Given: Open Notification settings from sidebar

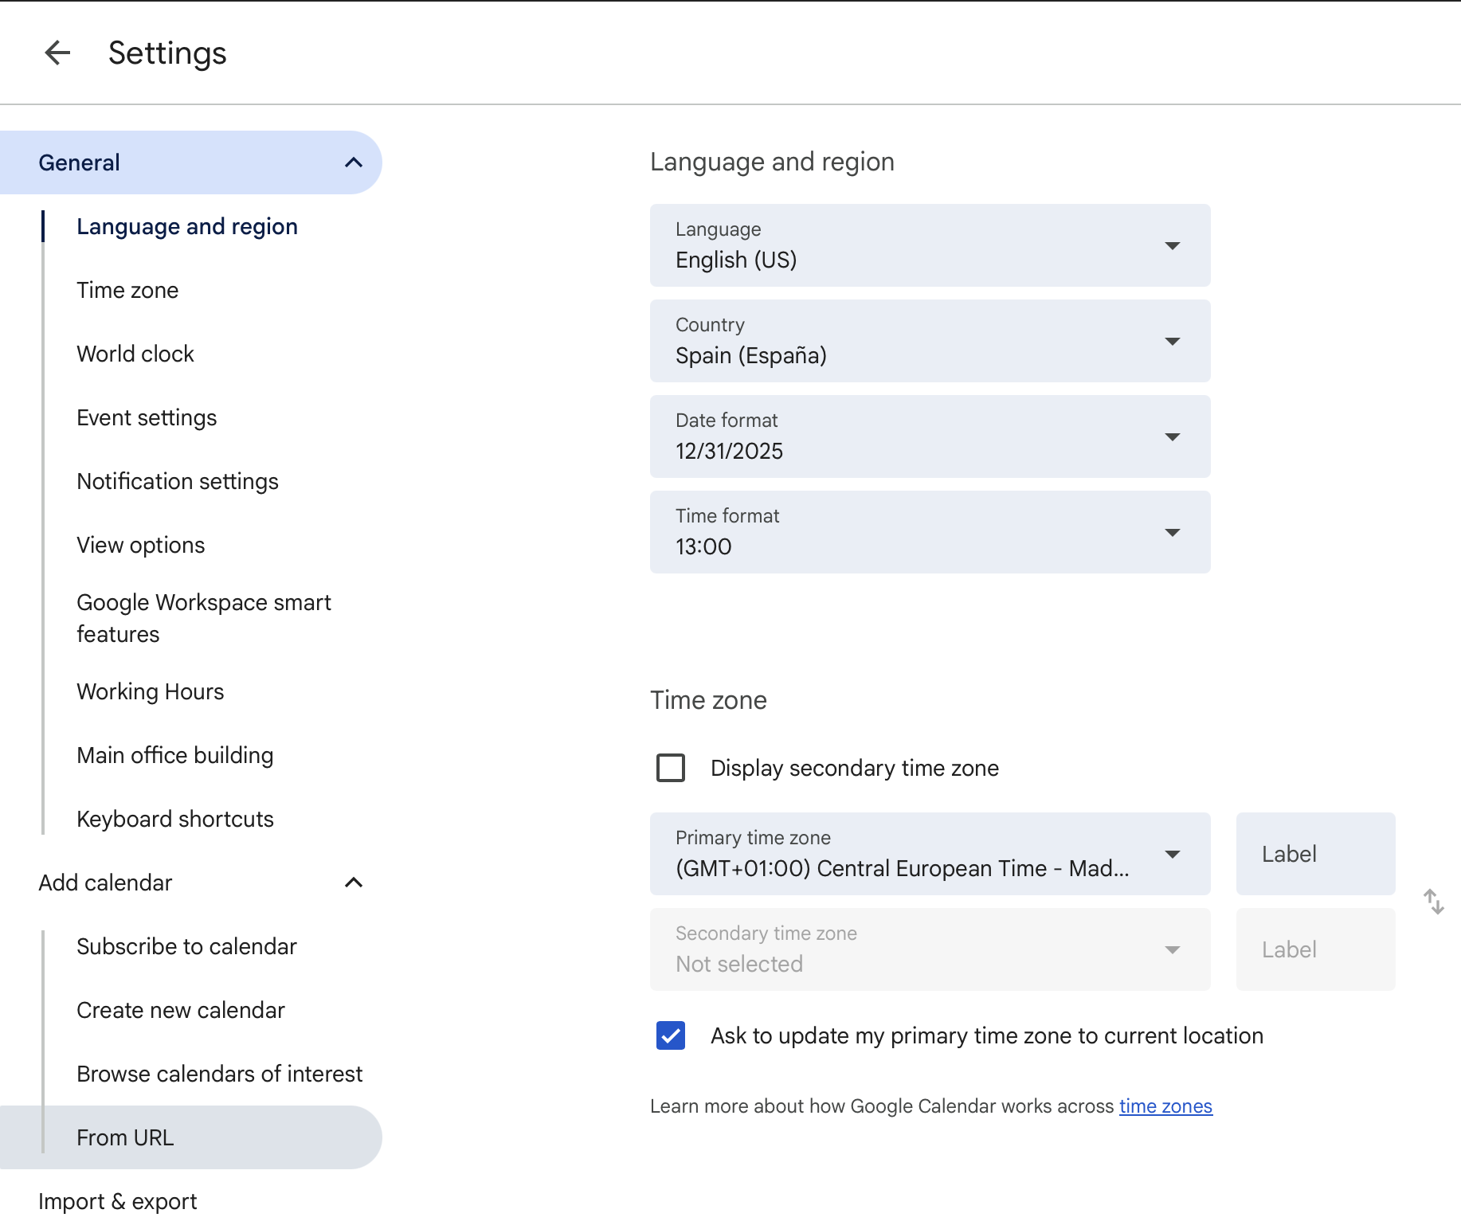Looking at the screenshot, I should coord(177,481).
